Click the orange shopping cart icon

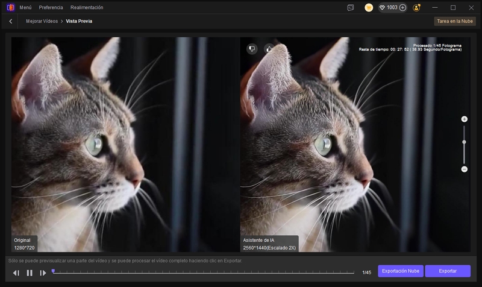tap(369, 8)
